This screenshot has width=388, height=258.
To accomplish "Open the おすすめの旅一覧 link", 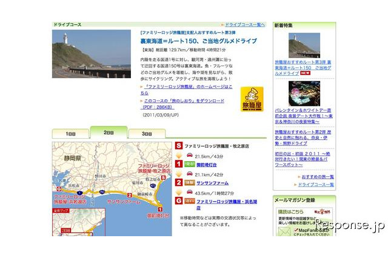I will pyautogui.click(x=318, y=177).
